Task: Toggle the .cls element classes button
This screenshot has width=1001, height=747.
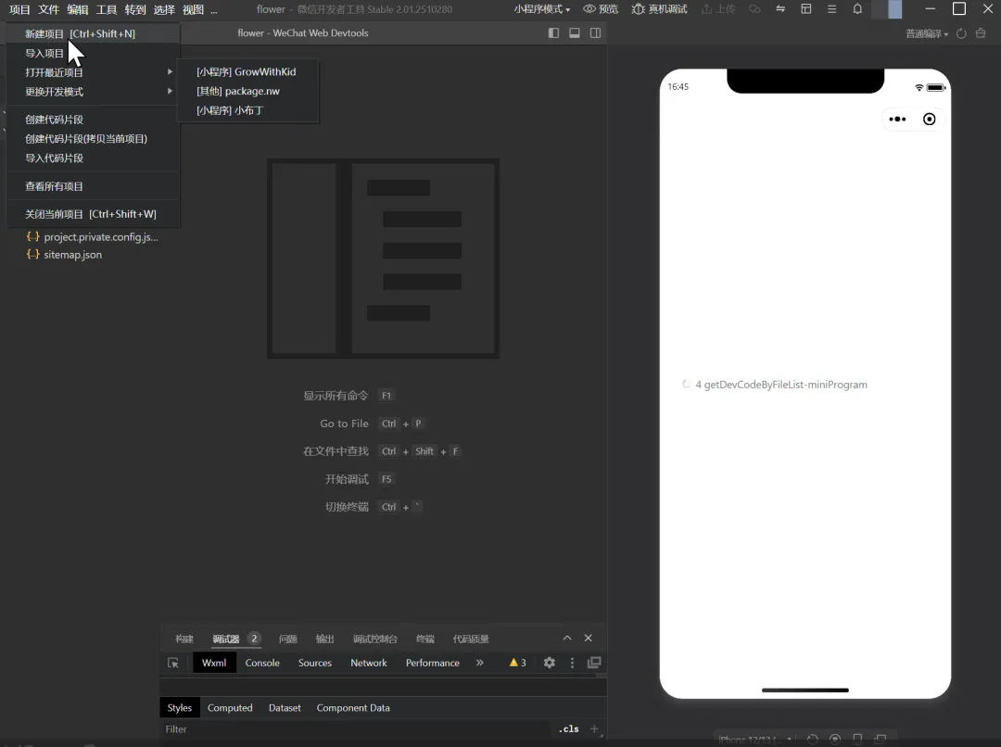Action: [569, 728]
